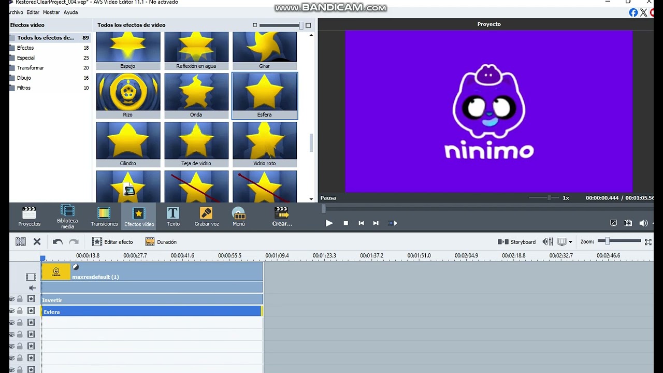This screenshot has height=373, width=663.
Task: Open the Editar menu
Action: pyautogui.click(x=33, y=12)
